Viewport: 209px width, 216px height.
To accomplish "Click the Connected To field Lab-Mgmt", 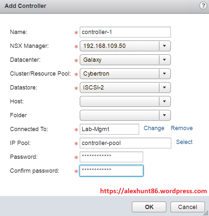I will pyautogui.click(x=109, y=129).
